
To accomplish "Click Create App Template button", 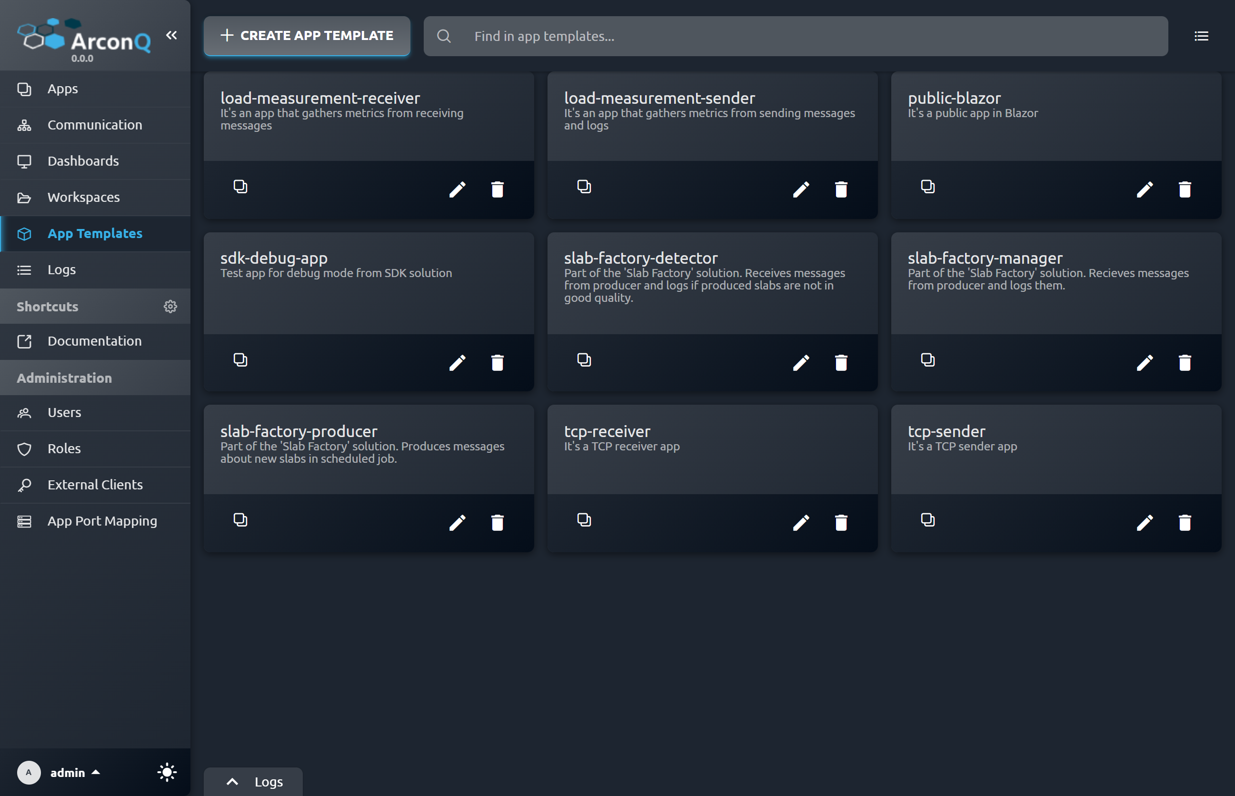I will click(x=307, y=36).
